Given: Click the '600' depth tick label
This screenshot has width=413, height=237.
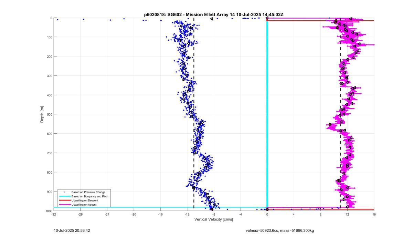Looking at the screenshot, I should pyautogui.click(x=49, y=134).
